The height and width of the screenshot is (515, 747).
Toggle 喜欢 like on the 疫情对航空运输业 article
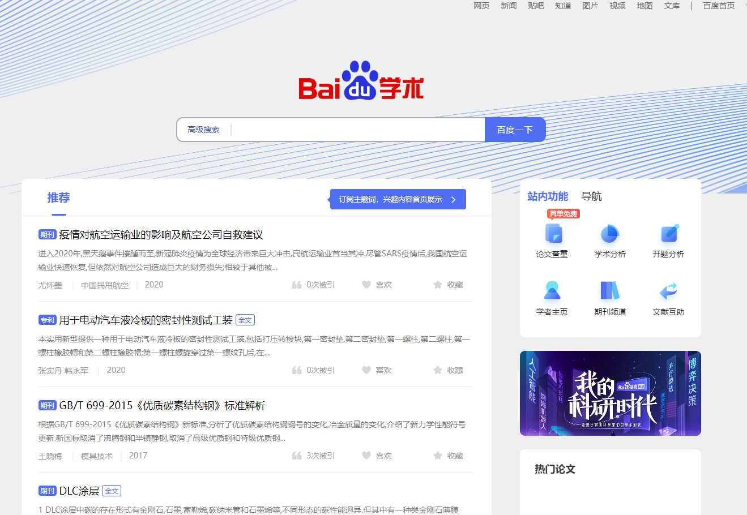[x=377, y=285]
